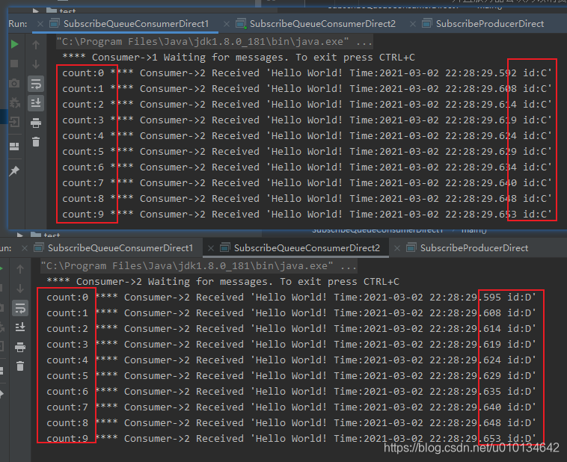Viewport: 567px width, 462px height.
Task: Click the 'Consumer->2 Waiting for messages' line
Action: (223, 282)
